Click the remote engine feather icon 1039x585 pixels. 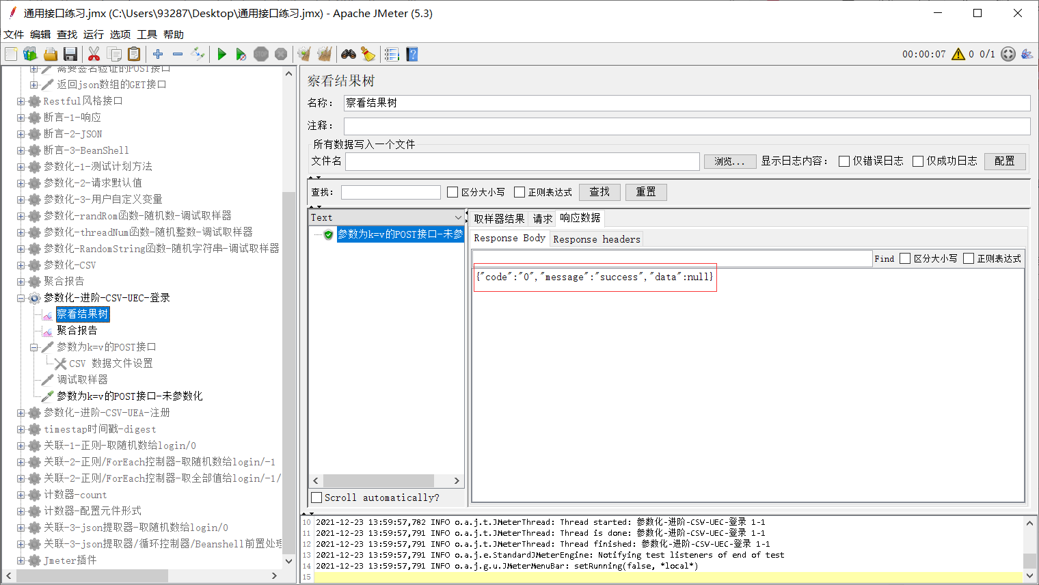tap(1027, 54)
